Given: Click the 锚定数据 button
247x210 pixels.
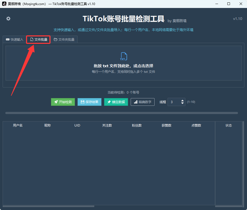Looking at the screenshot, I should 116,102.
